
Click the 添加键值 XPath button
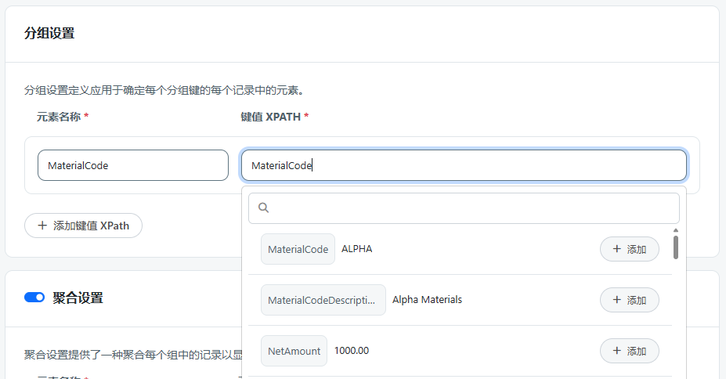83,226
